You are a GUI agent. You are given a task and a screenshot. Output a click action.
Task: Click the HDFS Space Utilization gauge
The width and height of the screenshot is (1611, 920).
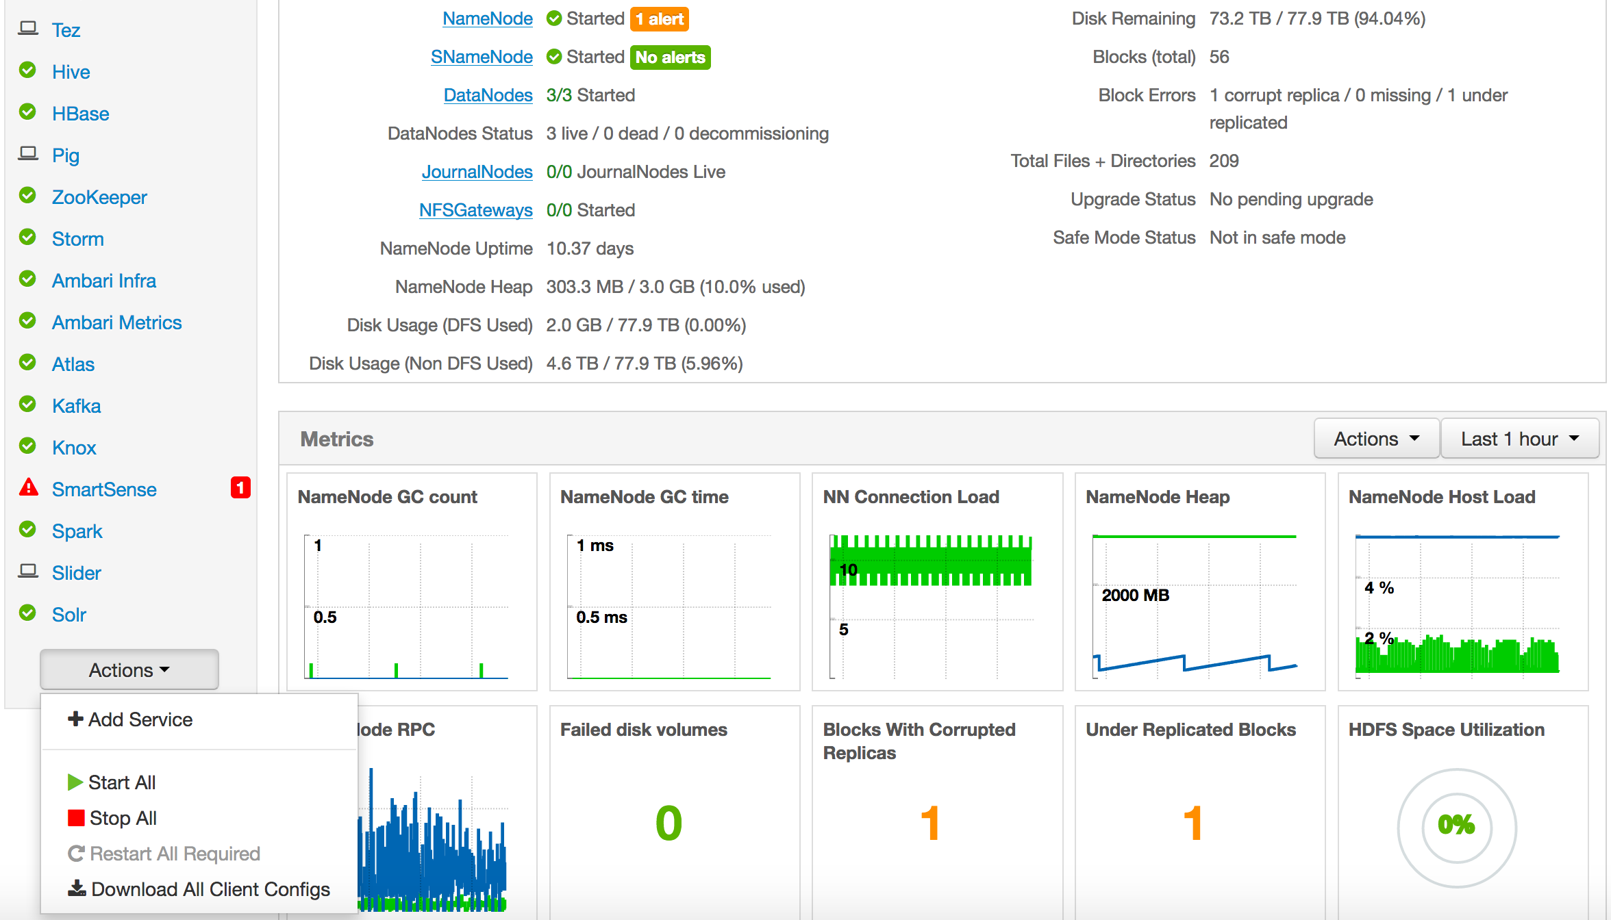click(1457, 827)
